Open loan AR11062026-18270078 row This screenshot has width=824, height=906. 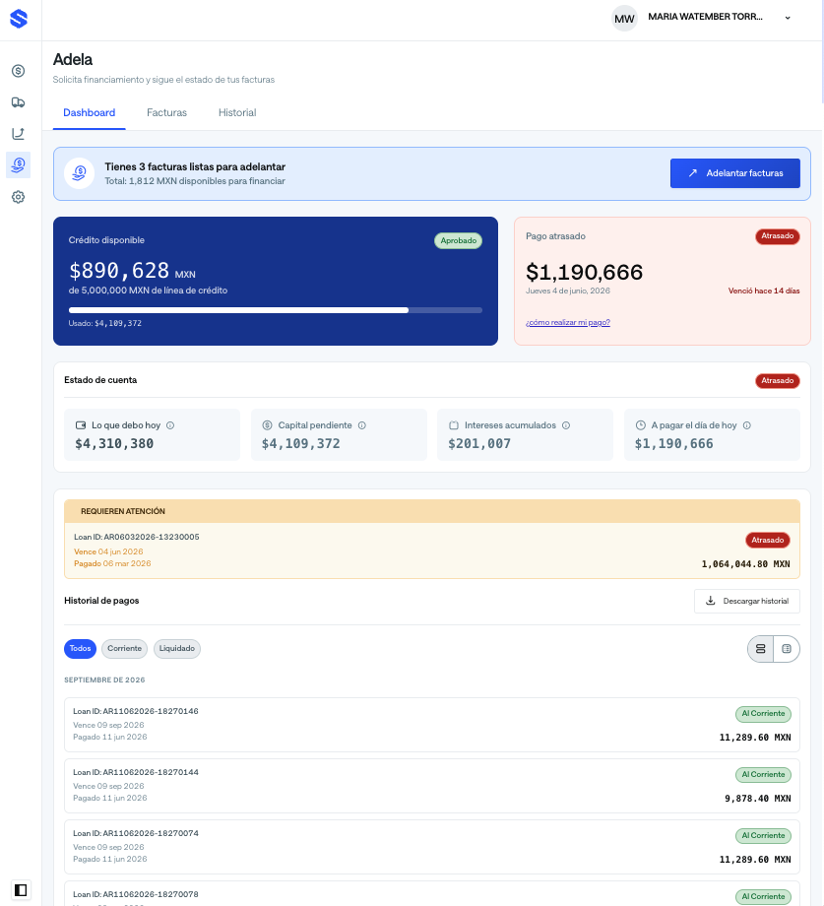tap(432, 894)
